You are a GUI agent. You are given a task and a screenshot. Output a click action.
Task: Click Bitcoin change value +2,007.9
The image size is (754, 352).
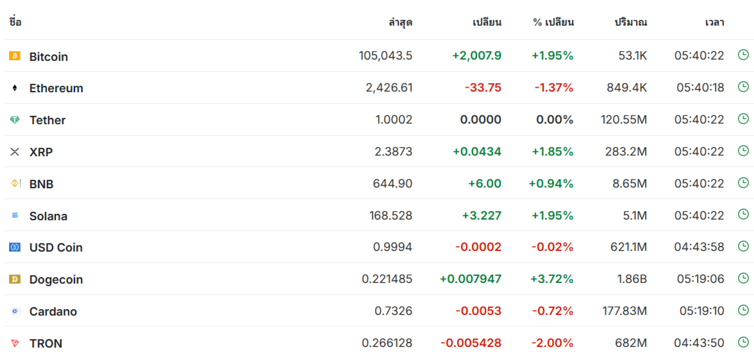(x=476, y=56)
